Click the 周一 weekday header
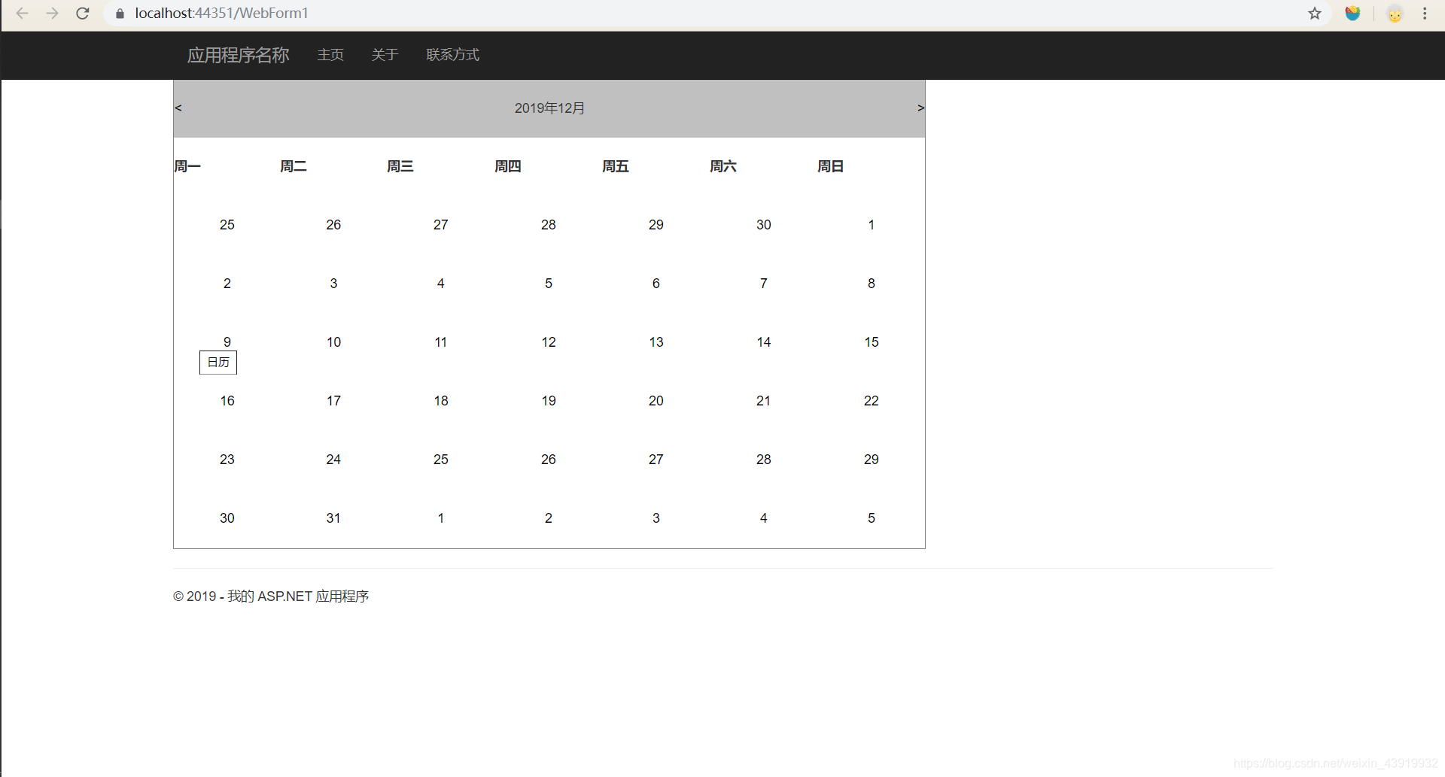The height and width of the screenshot is (777, 1445). 187,166
